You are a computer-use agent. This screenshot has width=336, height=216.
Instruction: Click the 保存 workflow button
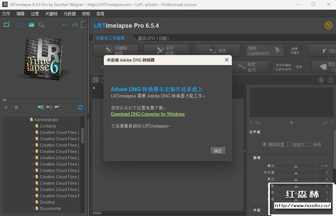tap(217, 51)
